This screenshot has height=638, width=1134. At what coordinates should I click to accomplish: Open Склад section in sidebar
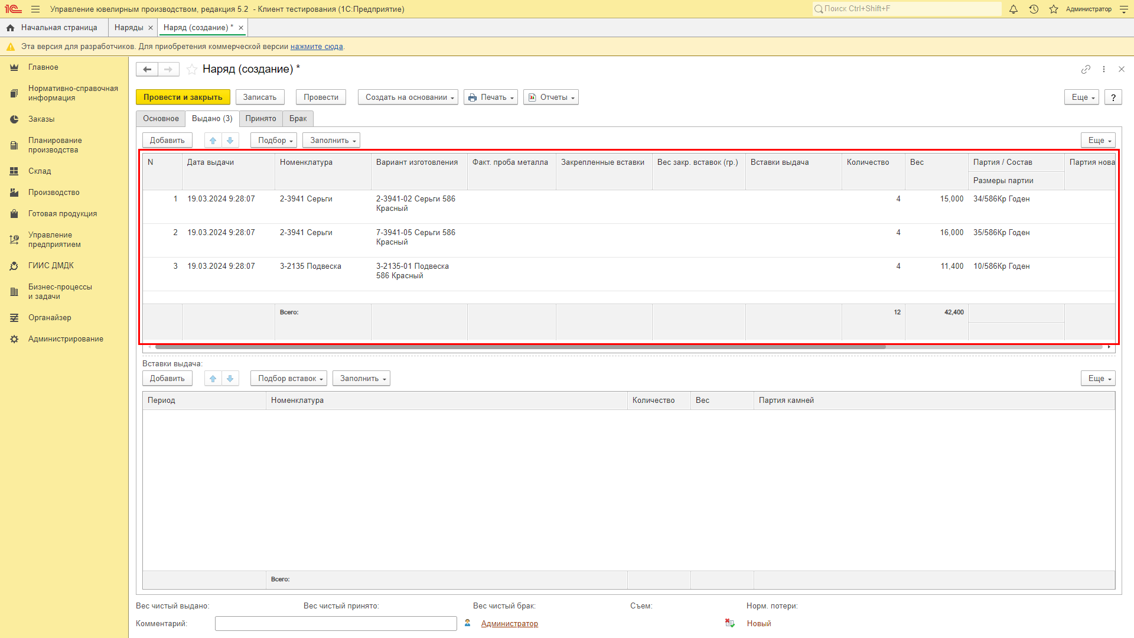coord(40,171)
